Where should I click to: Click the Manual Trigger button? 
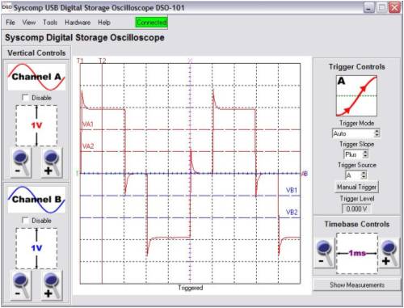pos(356,187)
